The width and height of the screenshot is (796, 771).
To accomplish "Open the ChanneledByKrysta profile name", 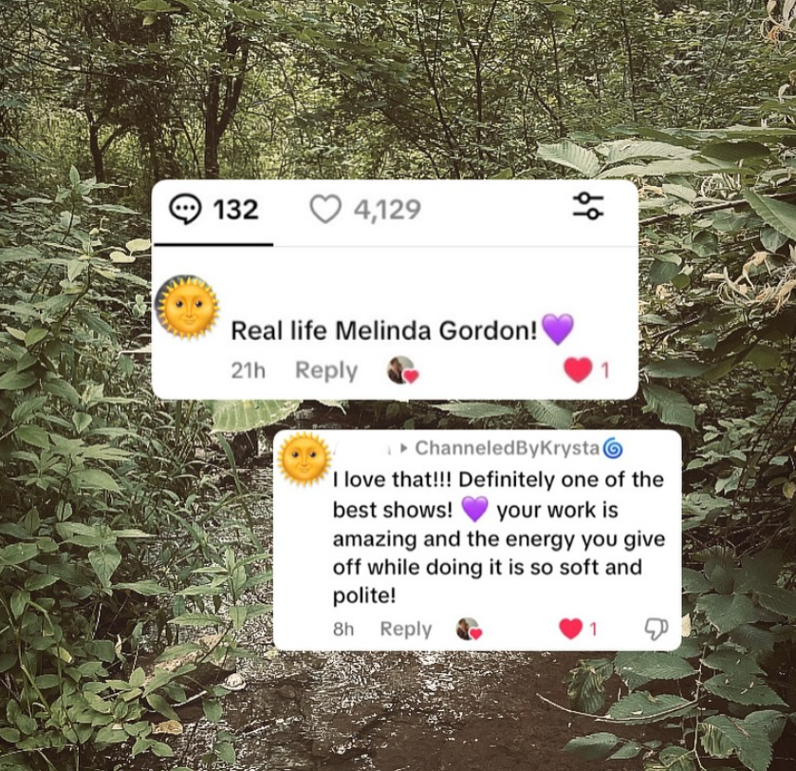I will (508, 448).
